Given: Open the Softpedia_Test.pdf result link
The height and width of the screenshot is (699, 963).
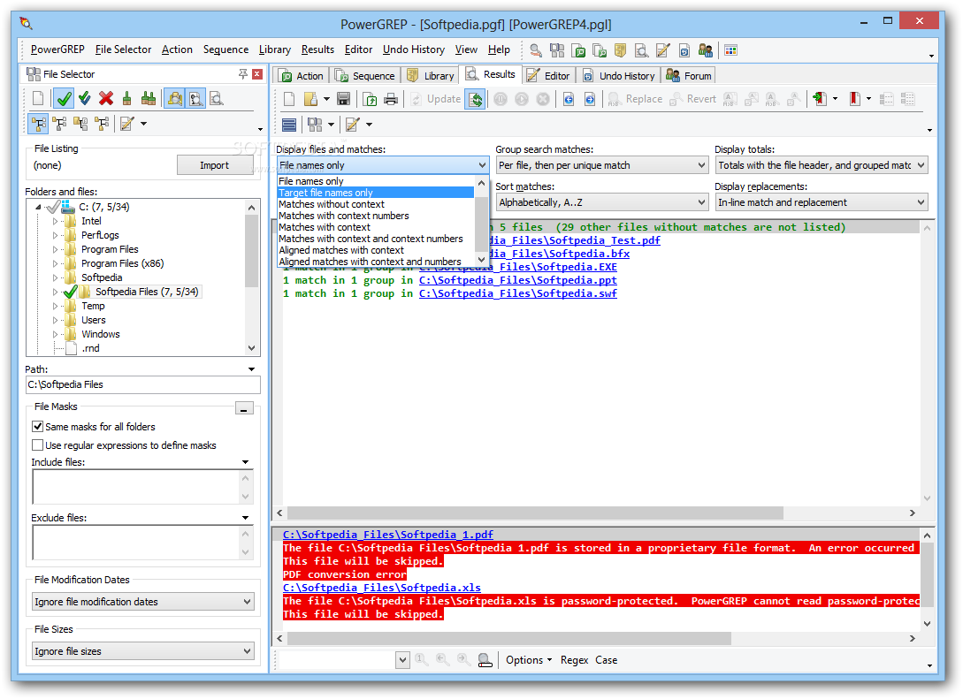Looking at the screenshot, I should click(x=574, y=240).
